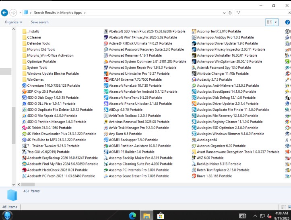Click the 7+ Taskbar Tweaker icon

[24, 146]
